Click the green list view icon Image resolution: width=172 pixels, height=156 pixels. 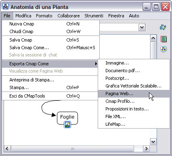[164, 39]
